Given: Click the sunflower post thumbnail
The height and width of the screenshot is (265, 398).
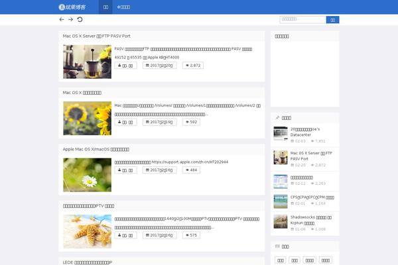Looking at the screenshot, I should click(87, 118).
